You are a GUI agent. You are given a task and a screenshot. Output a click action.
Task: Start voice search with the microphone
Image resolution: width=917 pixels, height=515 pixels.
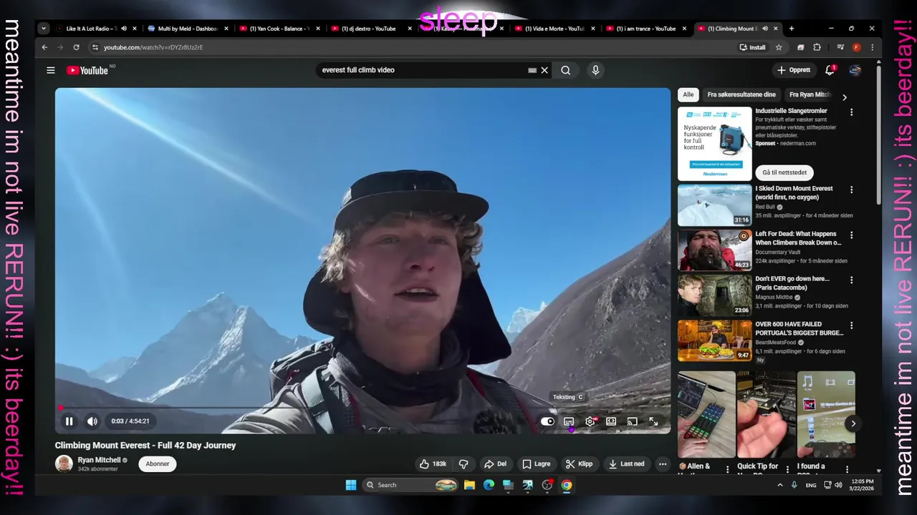pyautogui.click(x=595, y=70)
